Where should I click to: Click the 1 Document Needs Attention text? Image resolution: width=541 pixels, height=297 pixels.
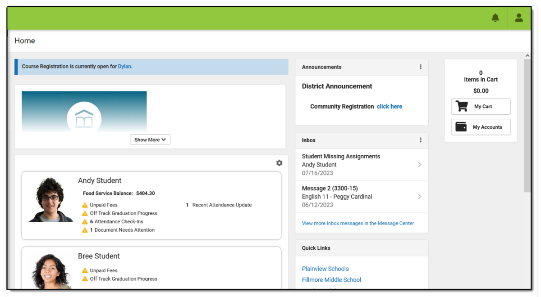[x=122, y=230]
